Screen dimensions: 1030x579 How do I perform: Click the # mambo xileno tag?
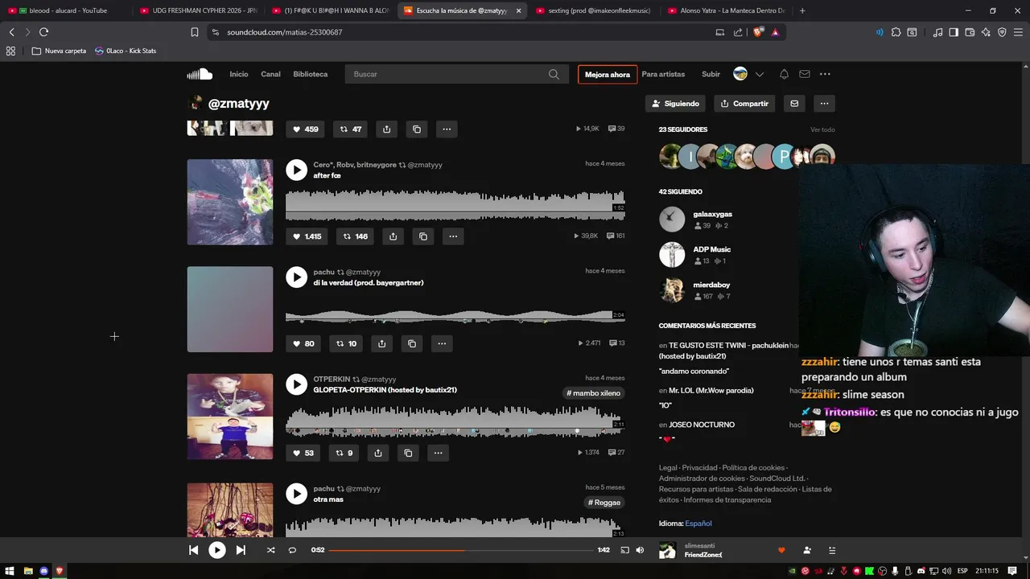click(x=593, y=393)
